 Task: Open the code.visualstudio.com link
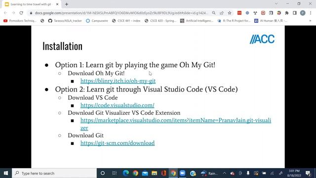[x=118, y=105]
